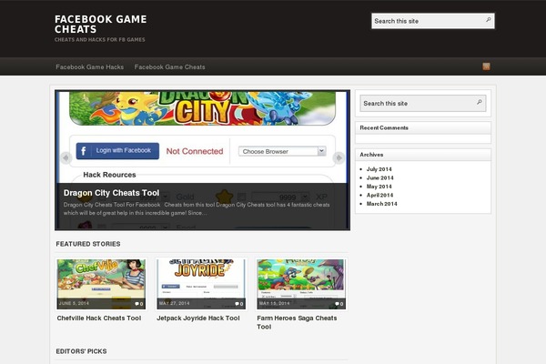Open the Farm Heroes Saga Cheats Tool link
546x364 pixels.
(x=297, y=322)
